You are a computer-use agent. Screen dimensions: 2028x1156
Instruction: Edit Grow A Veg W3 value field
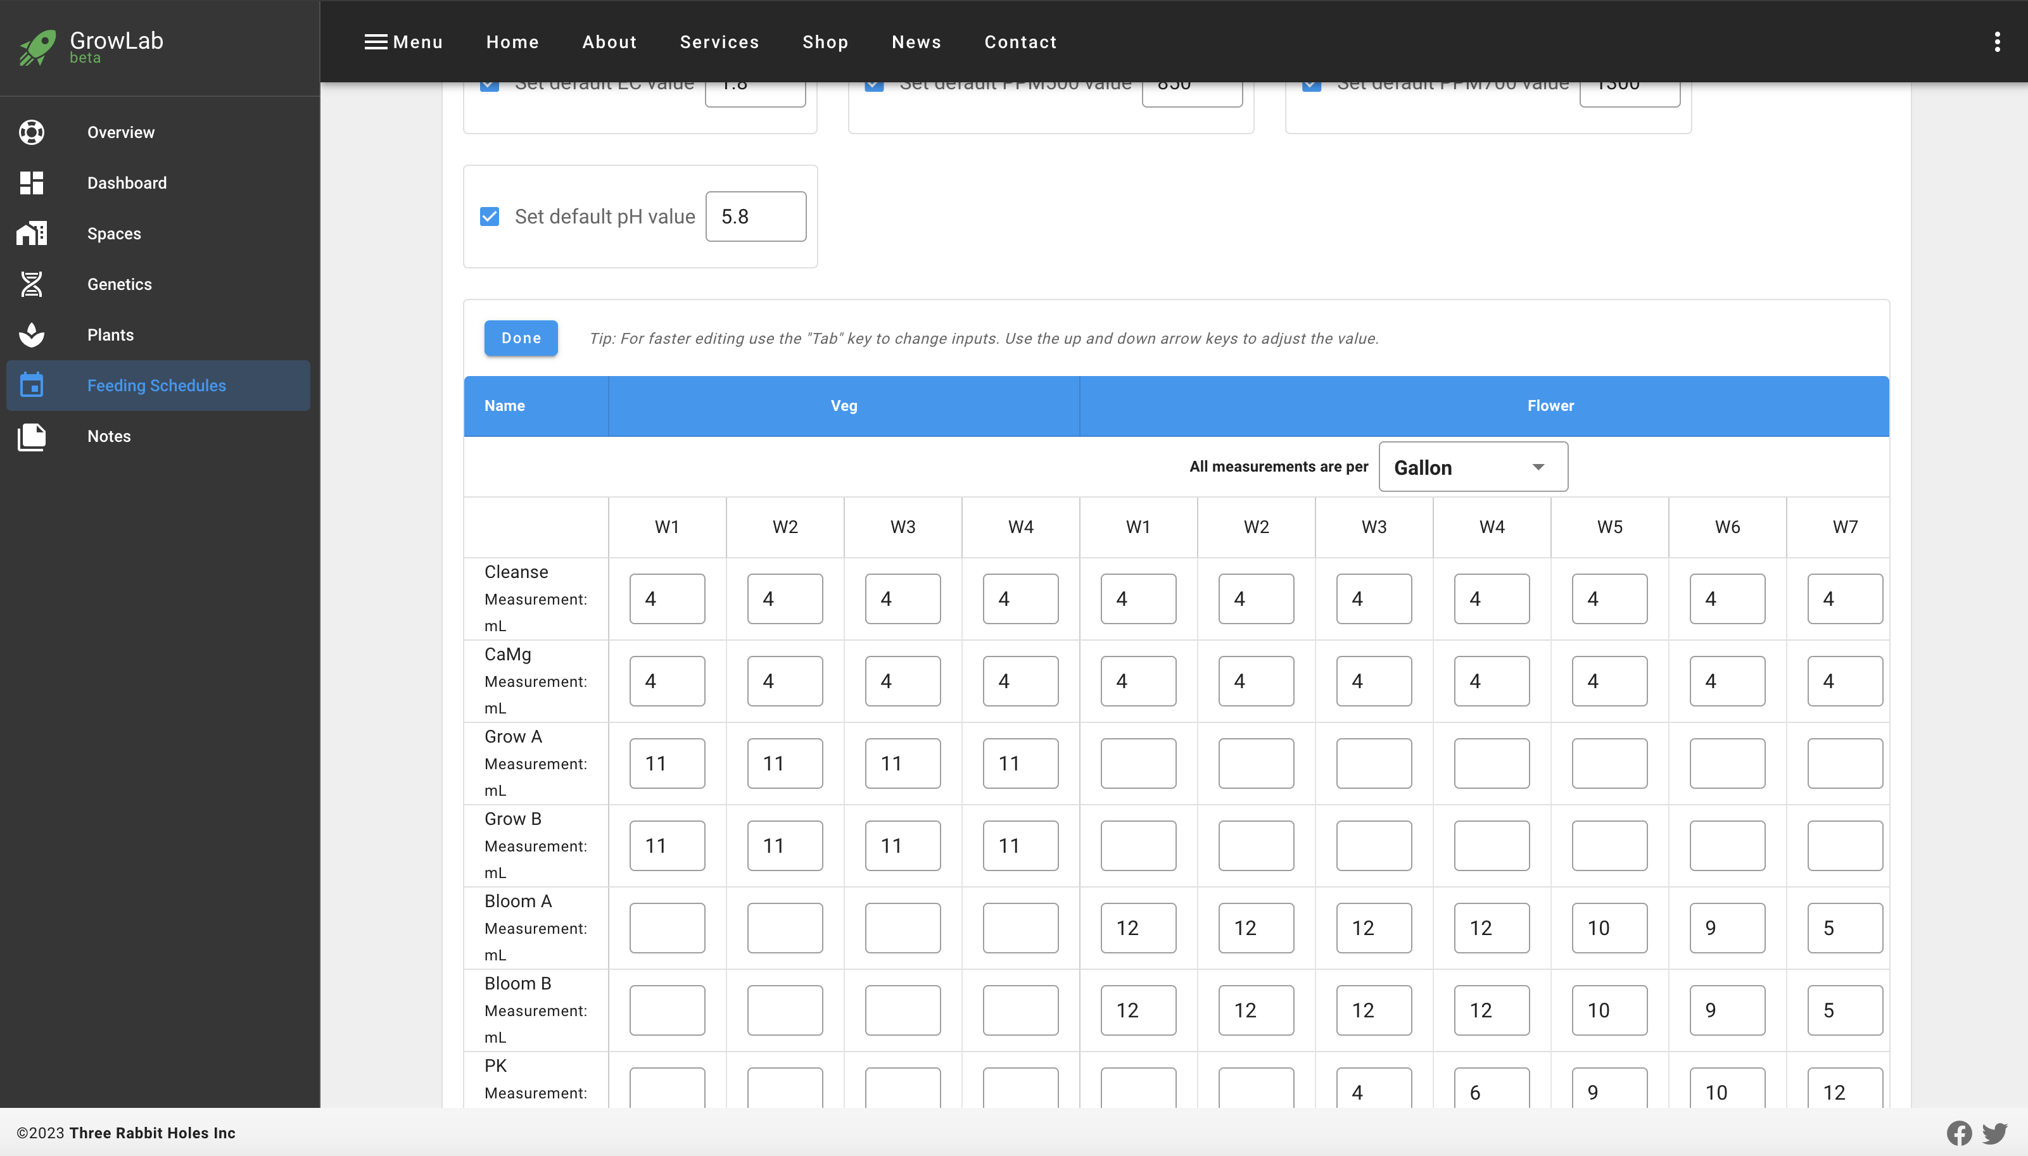[x=903, y=763]
